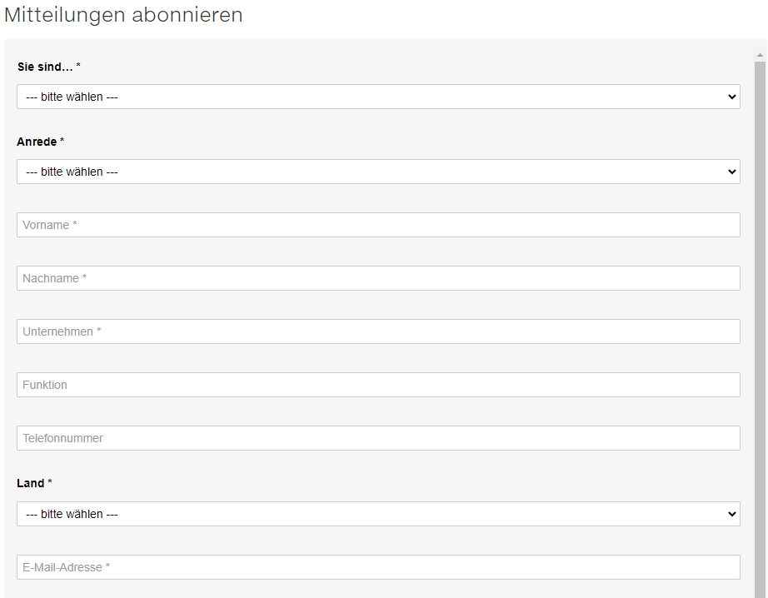Viewport: 768px width, 598px height.
Task: Click the Funktion input box
Action: coord(378,385)
